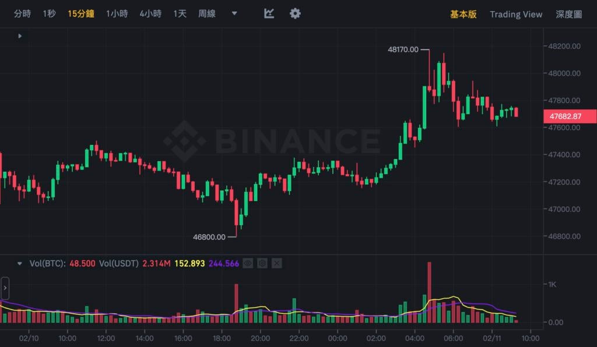The image size is (597, 347).
Task: Switch to the 4小時 interval
Action: pos(150,13)
